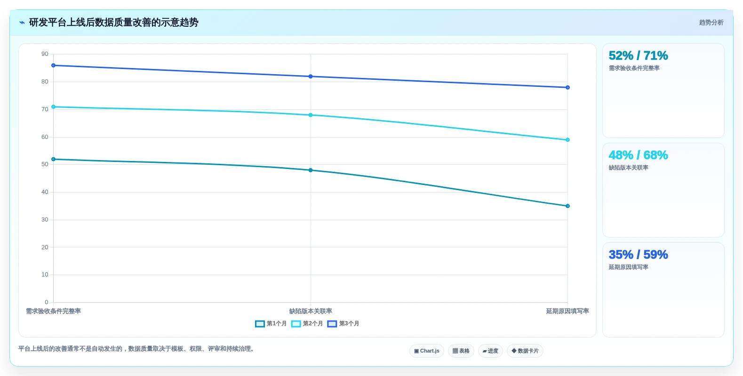Toggle the 第3个月 legend series
This screenshot has height=376, width=743.
(x=344, y=323)
